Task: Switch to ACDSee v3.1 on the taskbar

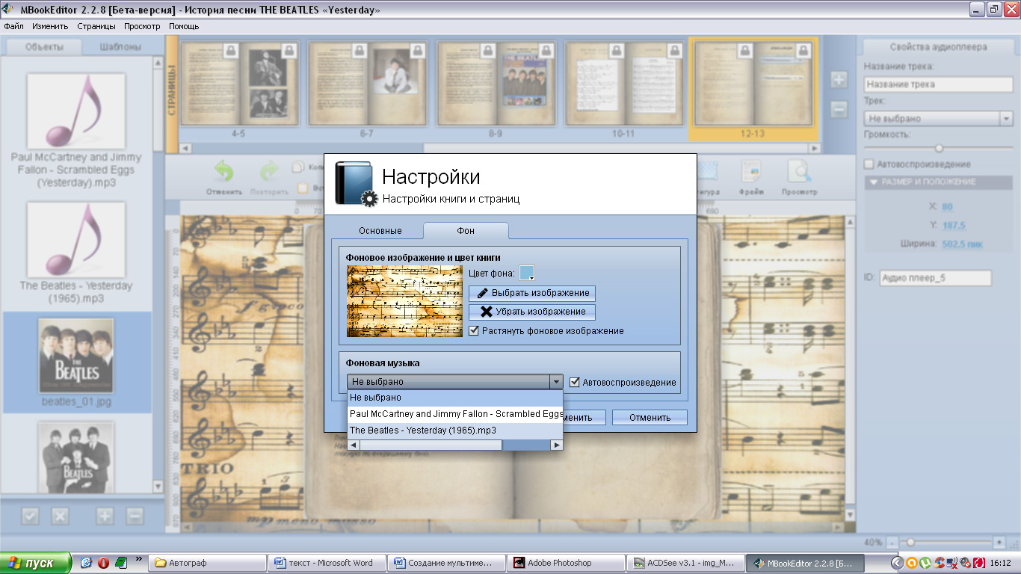Action: [686, 563]
